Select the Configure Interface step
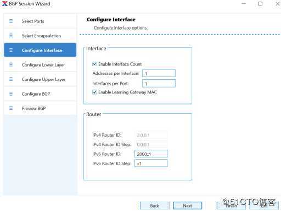Viewport: 281px width, 211px height. coord(40,50)
